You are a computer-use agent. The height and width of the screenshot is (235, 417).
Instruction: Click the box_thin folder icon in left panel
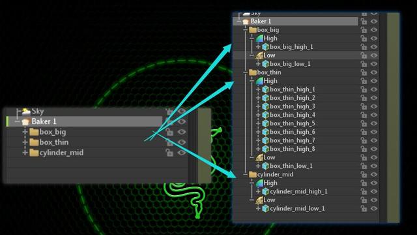[x=34, y=142]
